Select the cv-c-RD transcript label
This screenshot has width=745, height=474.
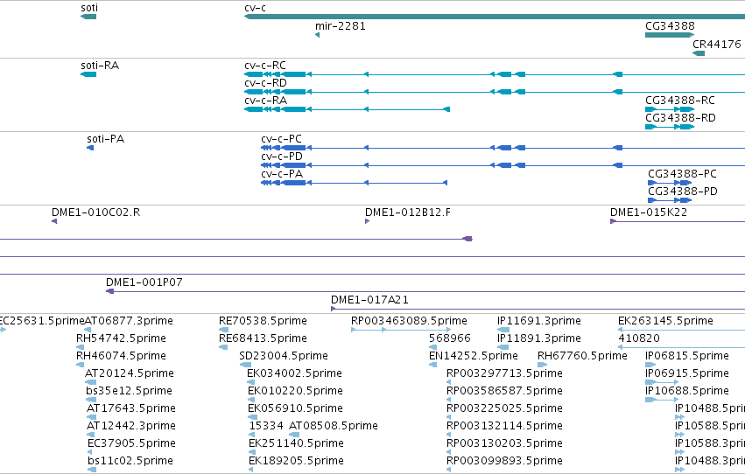265,82
